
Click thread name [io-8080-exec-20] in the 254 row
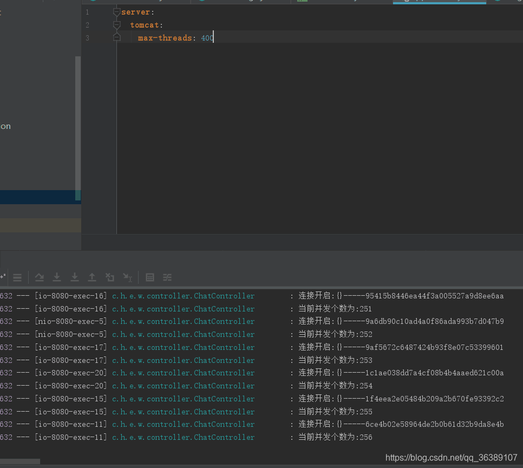71,386
